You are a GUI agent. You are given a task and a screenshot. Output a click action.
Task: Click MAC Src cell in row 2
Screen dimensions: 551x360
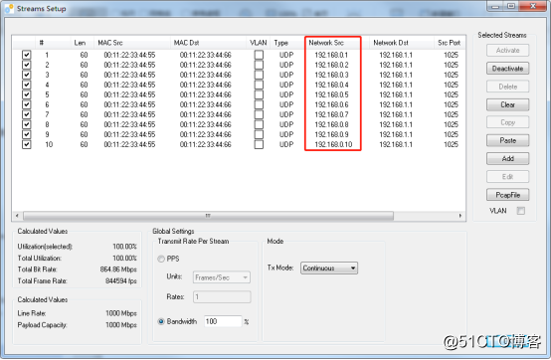pyautogui.click(x=129, y=65)
